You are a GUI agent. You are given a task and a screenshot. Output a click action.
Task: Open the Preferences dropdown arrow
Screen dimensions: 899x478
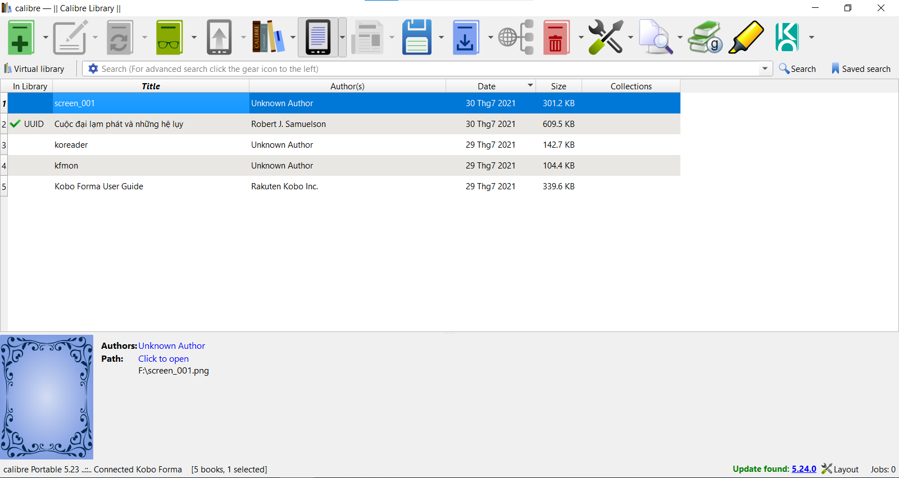click(630, 38)
